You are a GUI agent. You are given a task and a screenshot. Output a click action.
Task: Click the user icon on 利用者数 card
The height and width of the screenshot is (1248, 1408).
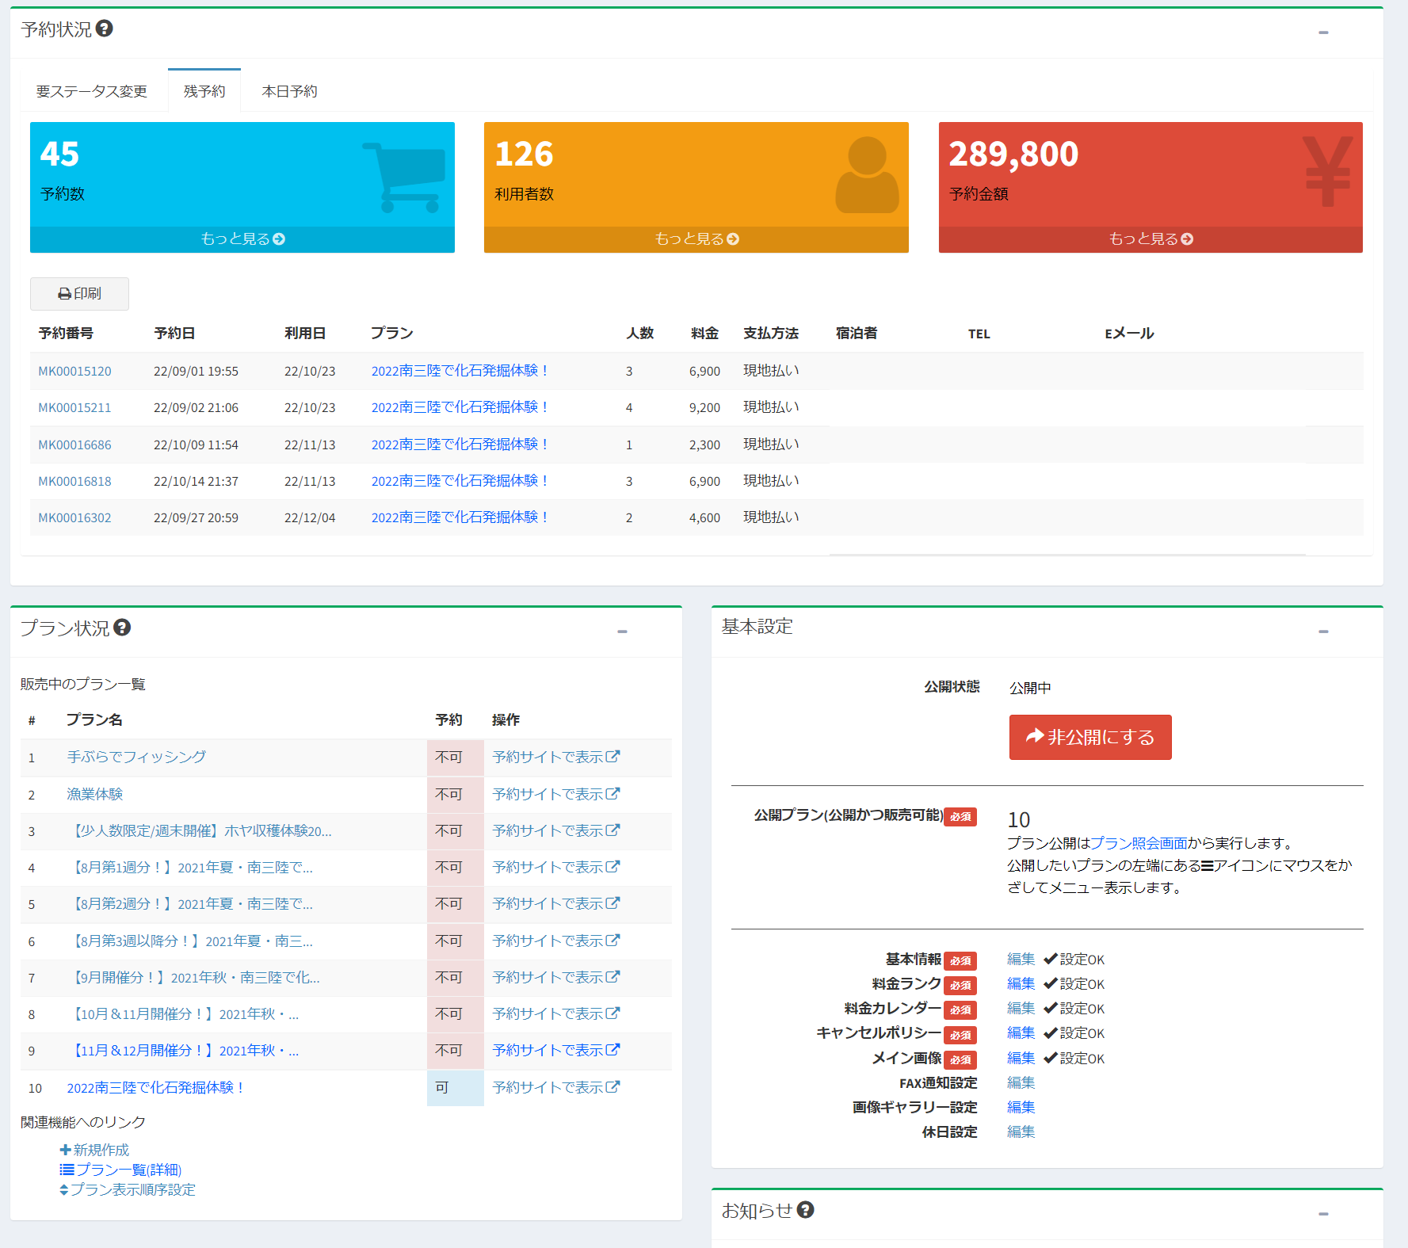(x=867, y=174)
